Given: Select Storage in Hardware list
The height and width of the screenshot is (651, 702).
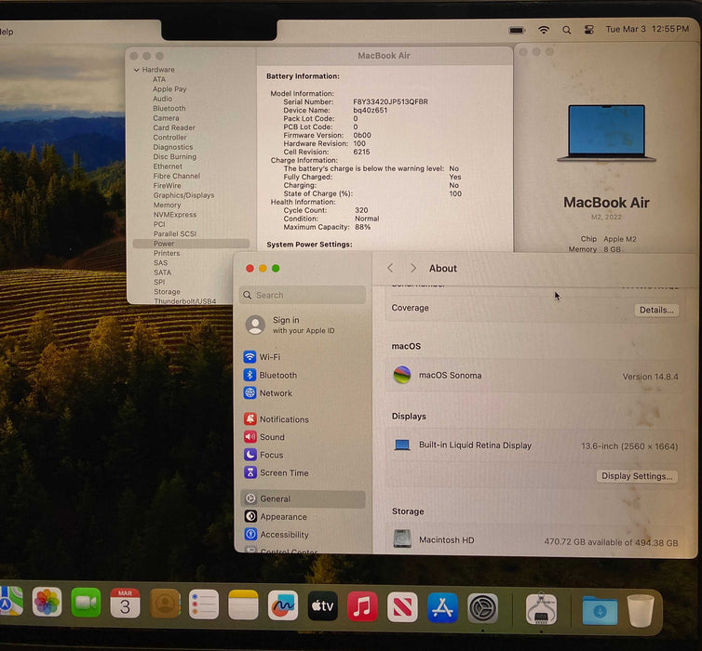Looking at the screenshot, I should tap(167, 291).
